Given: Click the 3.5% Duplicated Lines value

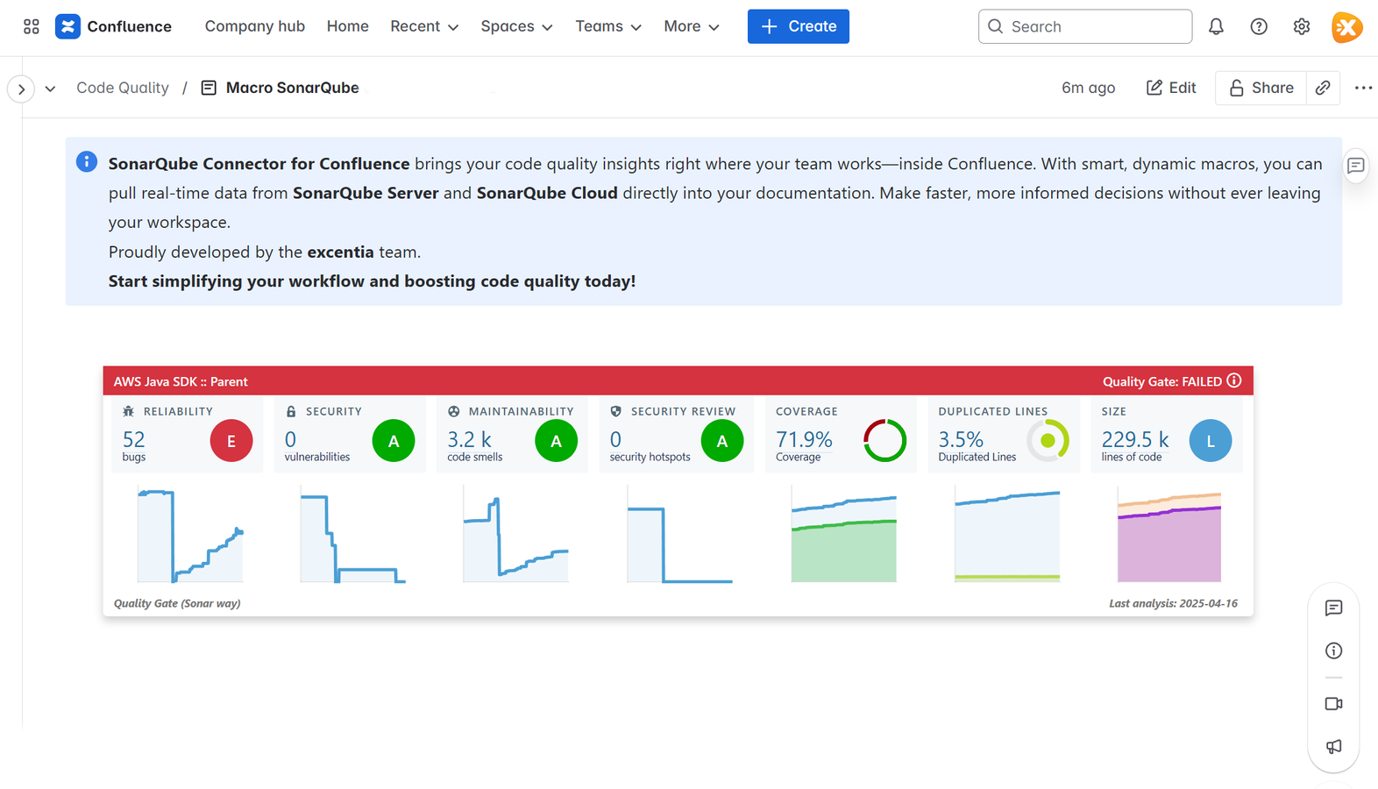Looking at the screenshot, I should [961, 439].
